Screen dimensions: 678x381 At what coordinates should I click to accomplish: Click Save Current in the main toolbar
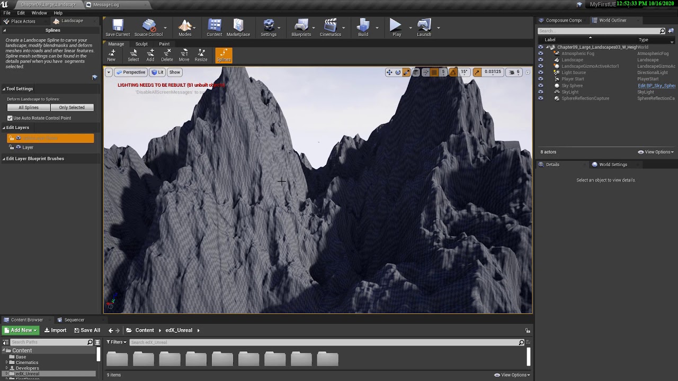[x=118, y=28]
